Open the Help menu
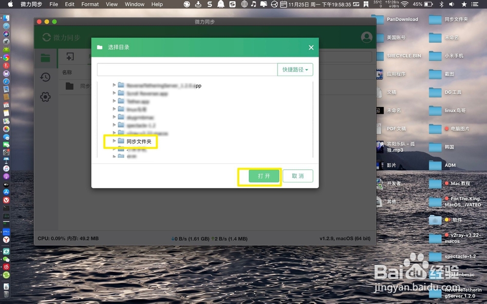This screenshot has height=304, width=487. coord(157,4)
